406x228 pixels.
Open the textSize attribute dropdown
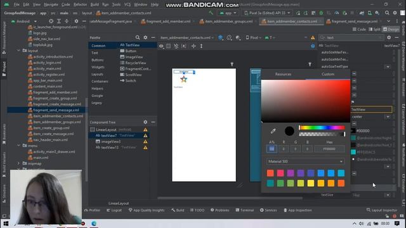tap(388, 195)
